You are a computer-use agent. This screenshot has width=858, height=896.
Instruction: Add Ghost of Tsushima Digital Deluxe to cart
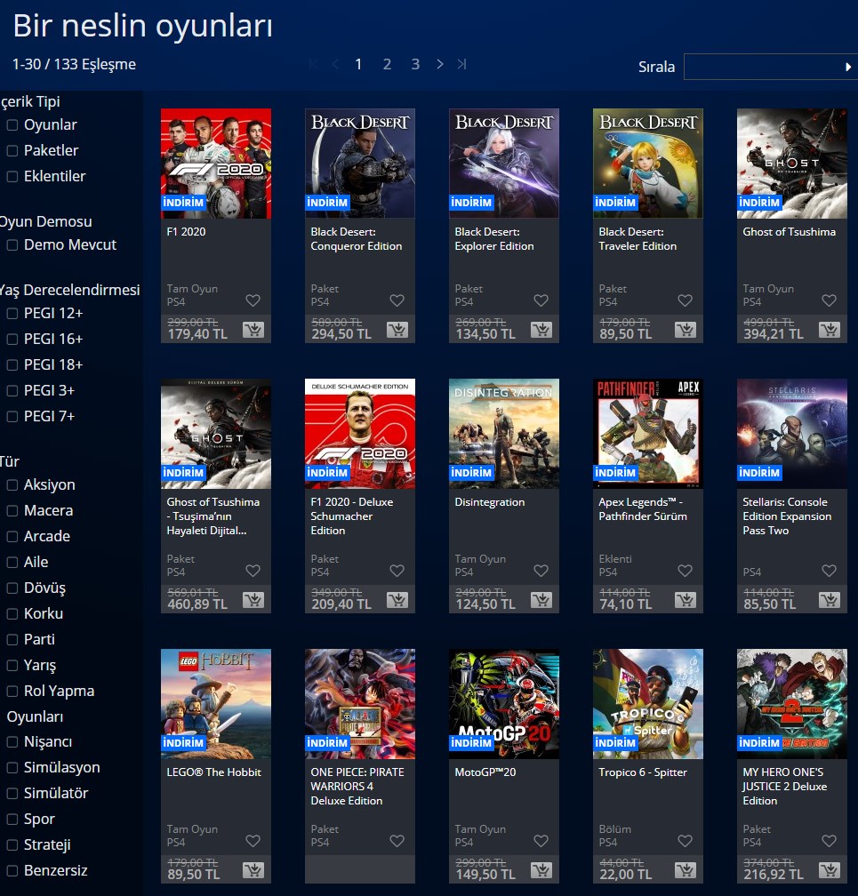253,600
